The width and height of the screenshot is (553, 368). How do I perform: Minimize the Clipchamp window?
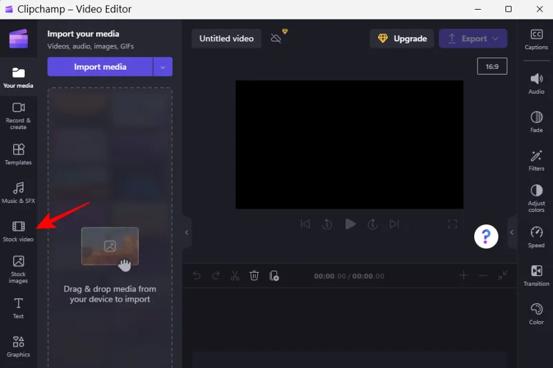point(478,9)
